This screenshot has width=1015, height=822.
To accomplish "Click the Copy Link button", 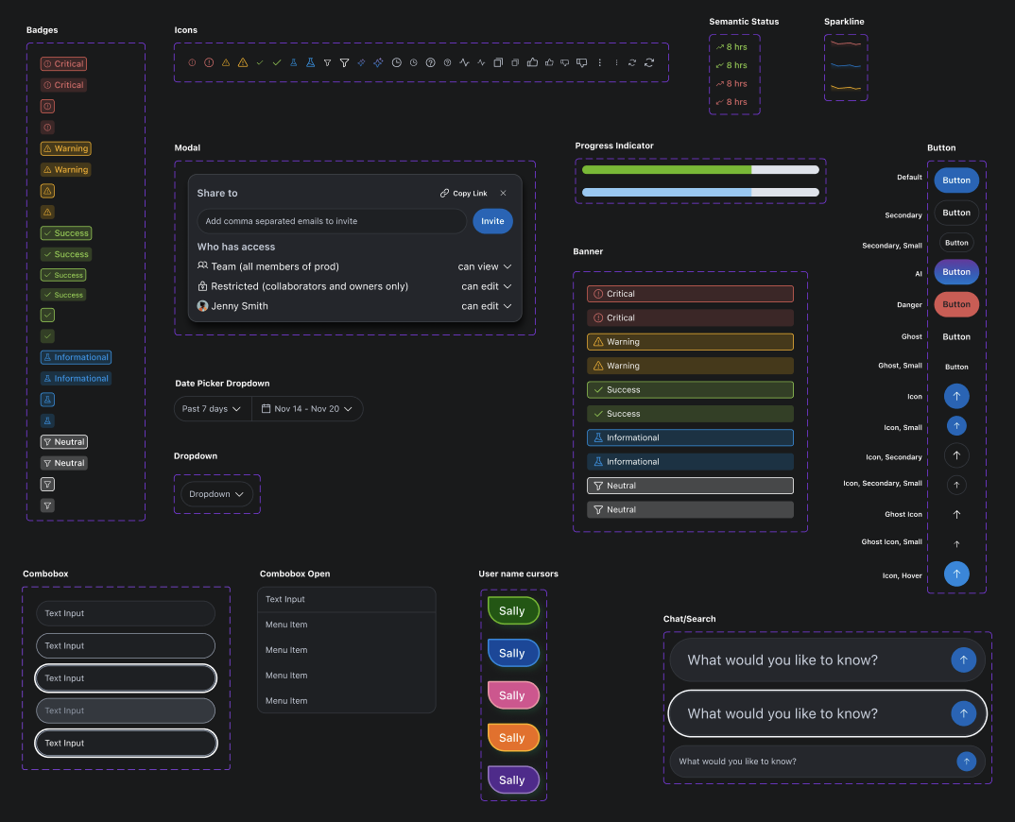I will [463, 193].
